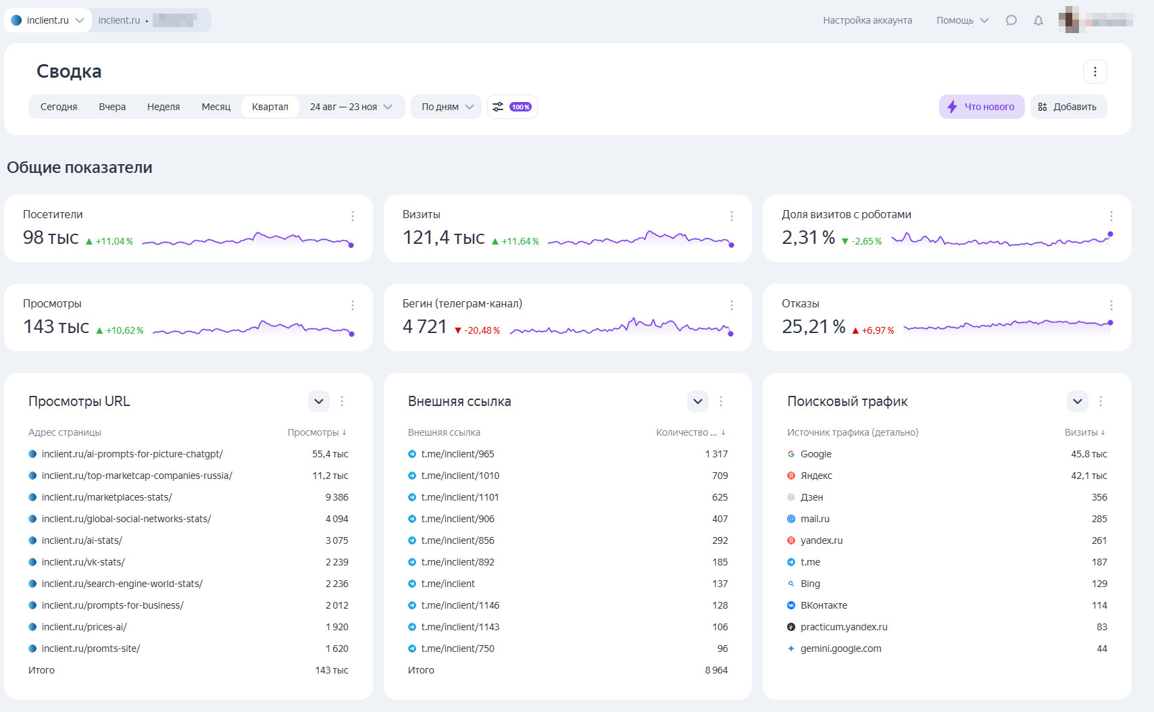Open the date range 24 авг — 23 ноя dropdown

click(351, 107)
